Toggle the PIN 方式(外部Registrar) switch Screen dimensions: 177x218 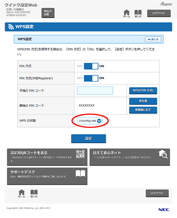click(91, 78)
